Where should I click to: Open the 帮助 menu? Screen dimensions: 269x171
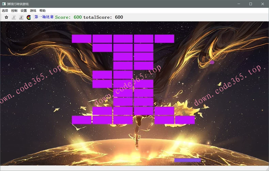click(x=42, y=11)
